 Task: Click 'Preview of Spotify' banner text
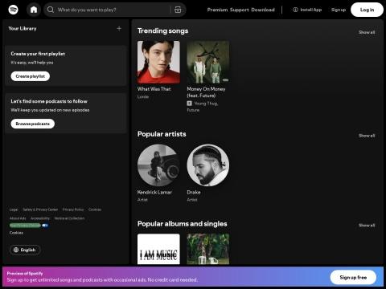tap(25, 273)
